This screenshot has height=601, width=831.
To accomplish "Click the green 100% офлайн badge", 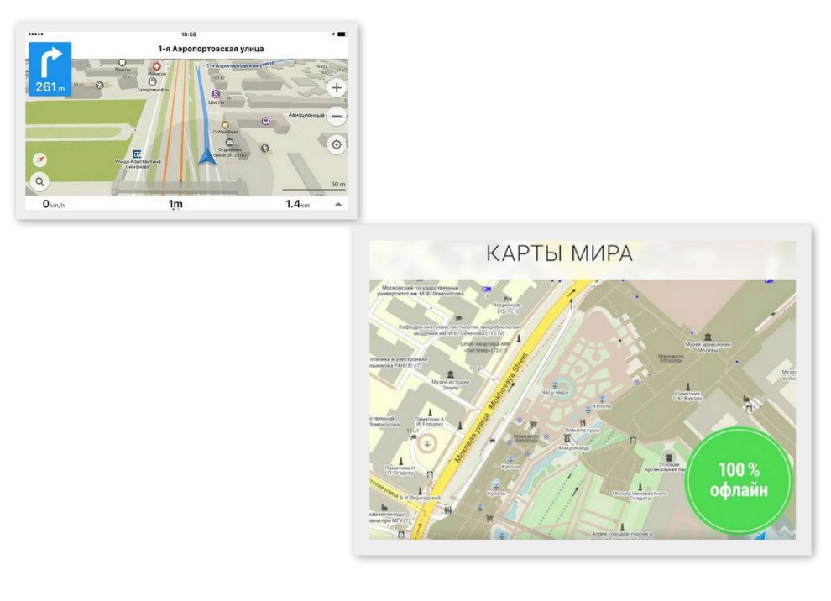I will pos(739,481).
